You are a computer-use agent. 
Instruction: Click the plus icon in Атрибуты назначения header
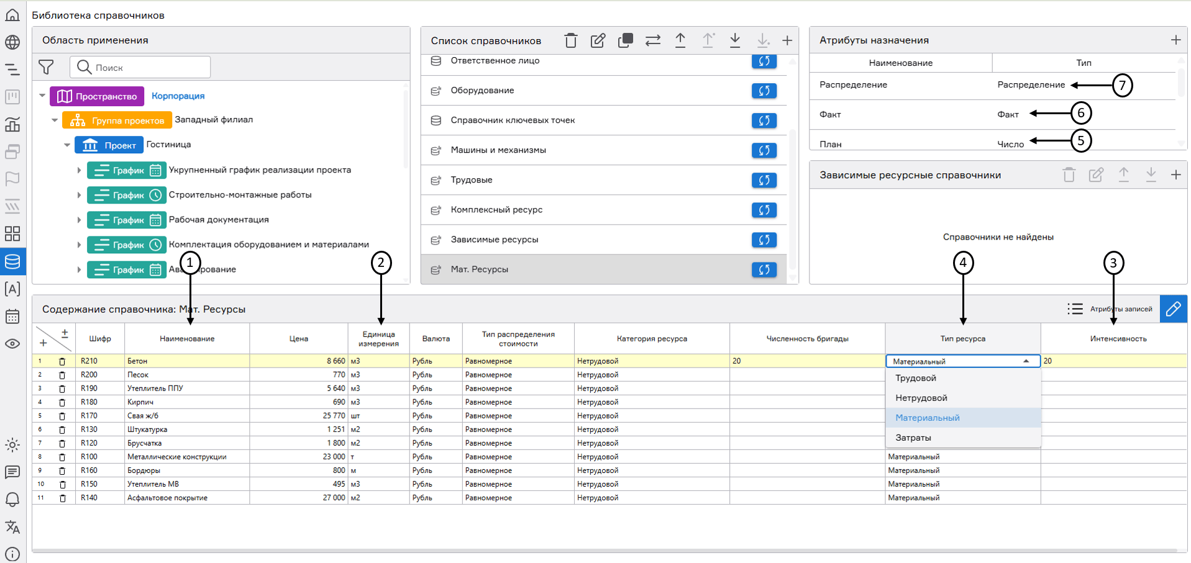pos(1175,40)
